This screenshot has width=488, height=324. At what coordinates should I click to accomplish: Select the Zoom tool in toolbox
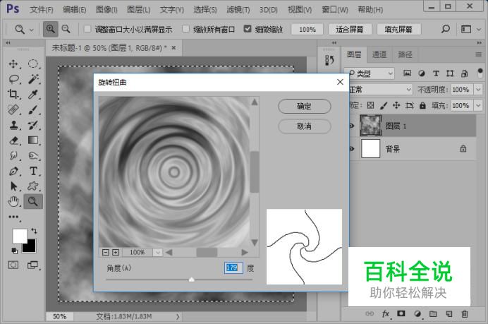pos(33,202)
